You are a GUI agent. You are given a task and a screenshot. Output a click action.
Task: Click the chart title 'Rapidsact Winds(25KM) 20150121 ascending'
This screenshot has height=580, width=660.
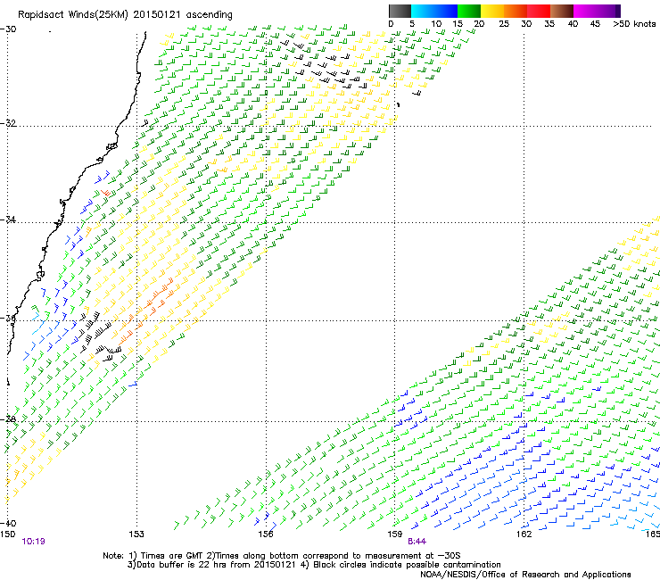pos(125,15)
